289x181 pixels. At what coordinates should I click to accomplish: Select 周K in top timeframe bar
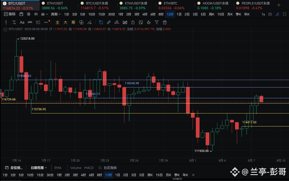212,14
